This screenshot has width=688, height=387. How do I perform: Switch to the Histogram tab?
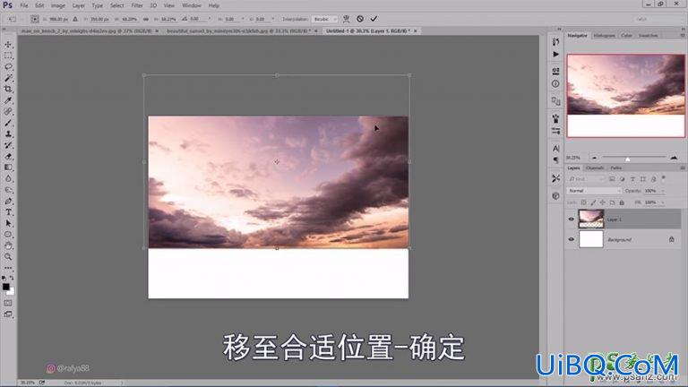604,36
